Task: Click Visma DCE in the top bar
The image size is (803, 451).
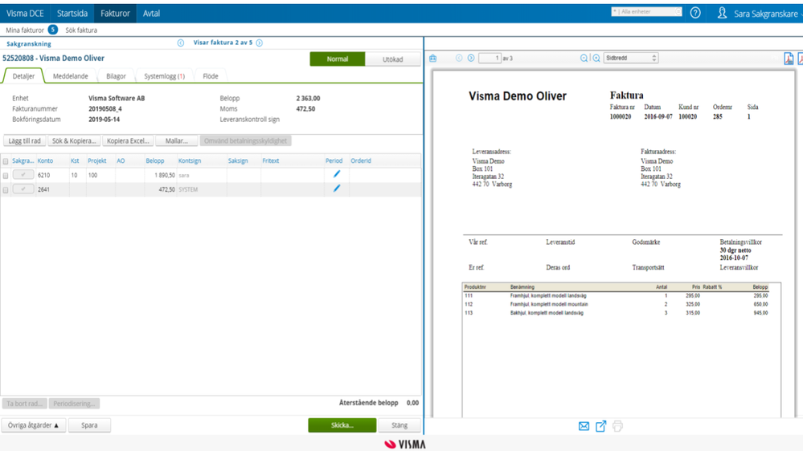Action: click(25, 14)
